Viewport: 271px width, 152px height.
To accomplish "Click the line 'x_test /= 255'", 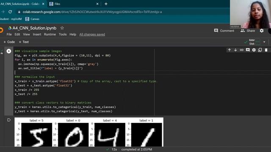I will pyautogui.click(x=26, y=94).
